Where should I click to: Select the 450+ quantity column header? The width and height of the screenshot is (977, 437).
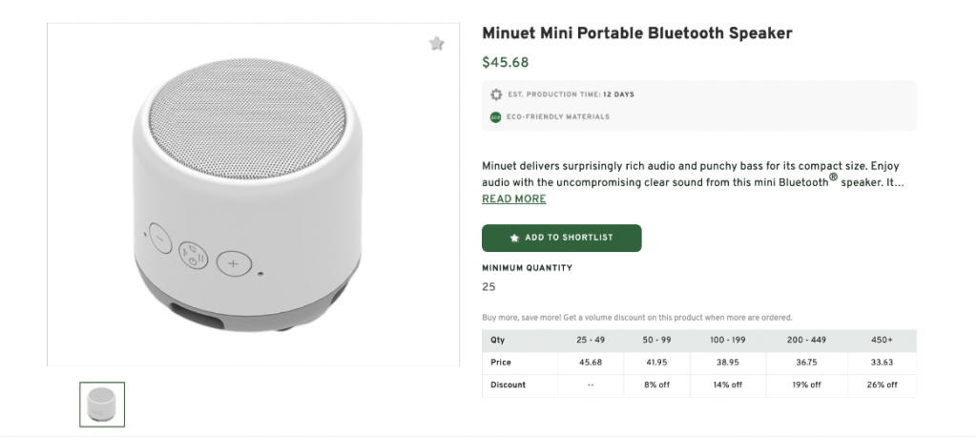[x=882, y=341]
